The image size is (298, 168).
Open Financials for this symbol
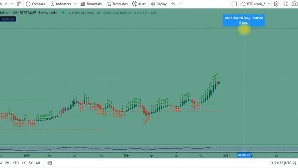(x=91, y=4)
